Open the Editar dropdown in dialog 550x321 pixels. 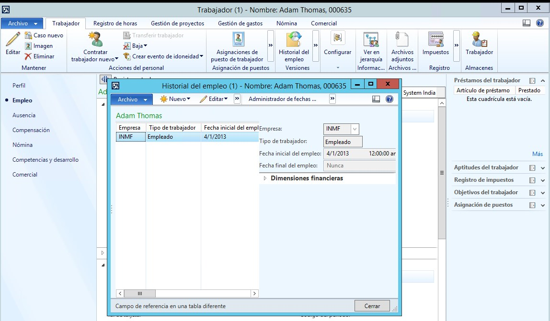(x=214, y=99)
